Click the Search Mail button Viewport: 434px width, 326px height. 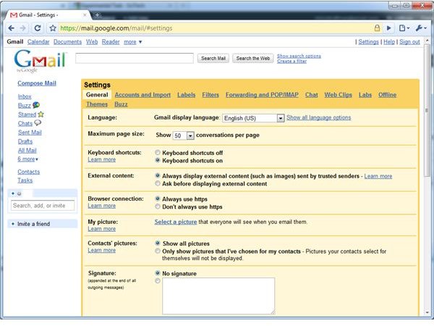[x=213, y=58]
